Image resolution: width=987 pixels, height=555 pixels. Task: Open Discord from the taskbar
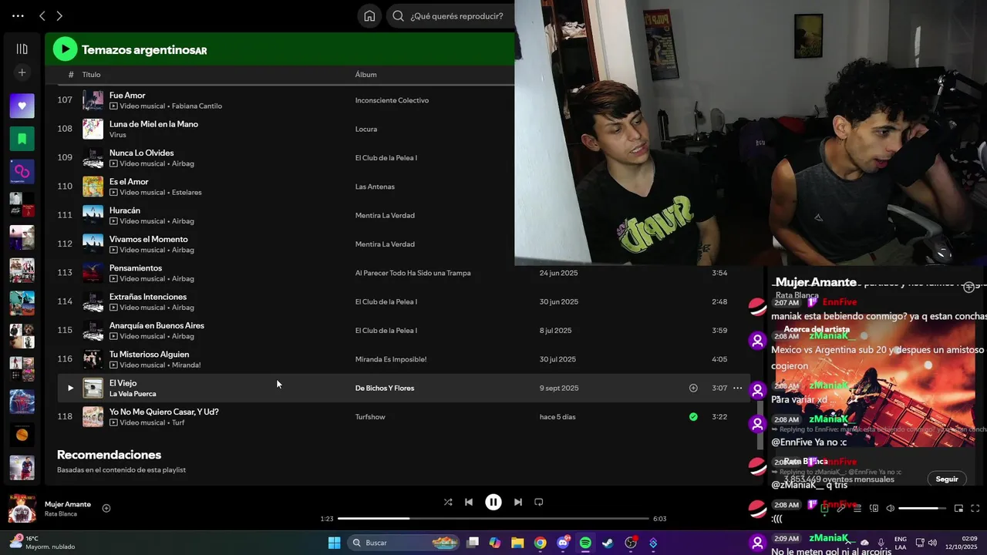pyautogui.click(x=563, y=543)
